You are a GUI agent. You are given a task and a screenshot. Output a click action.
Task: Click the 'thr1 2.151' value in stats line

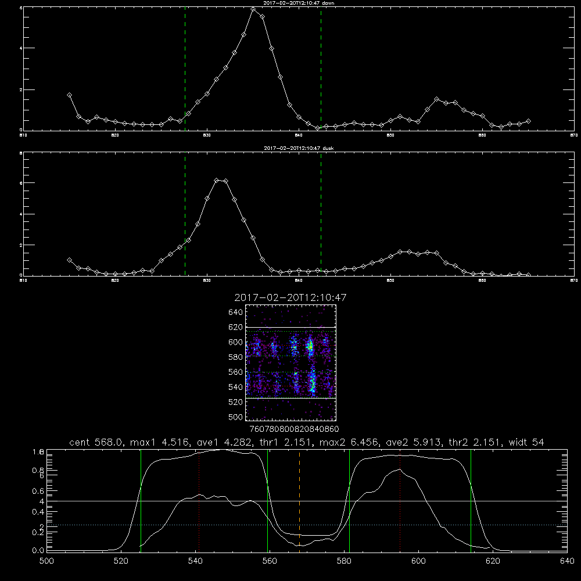(x=285, y=442)
